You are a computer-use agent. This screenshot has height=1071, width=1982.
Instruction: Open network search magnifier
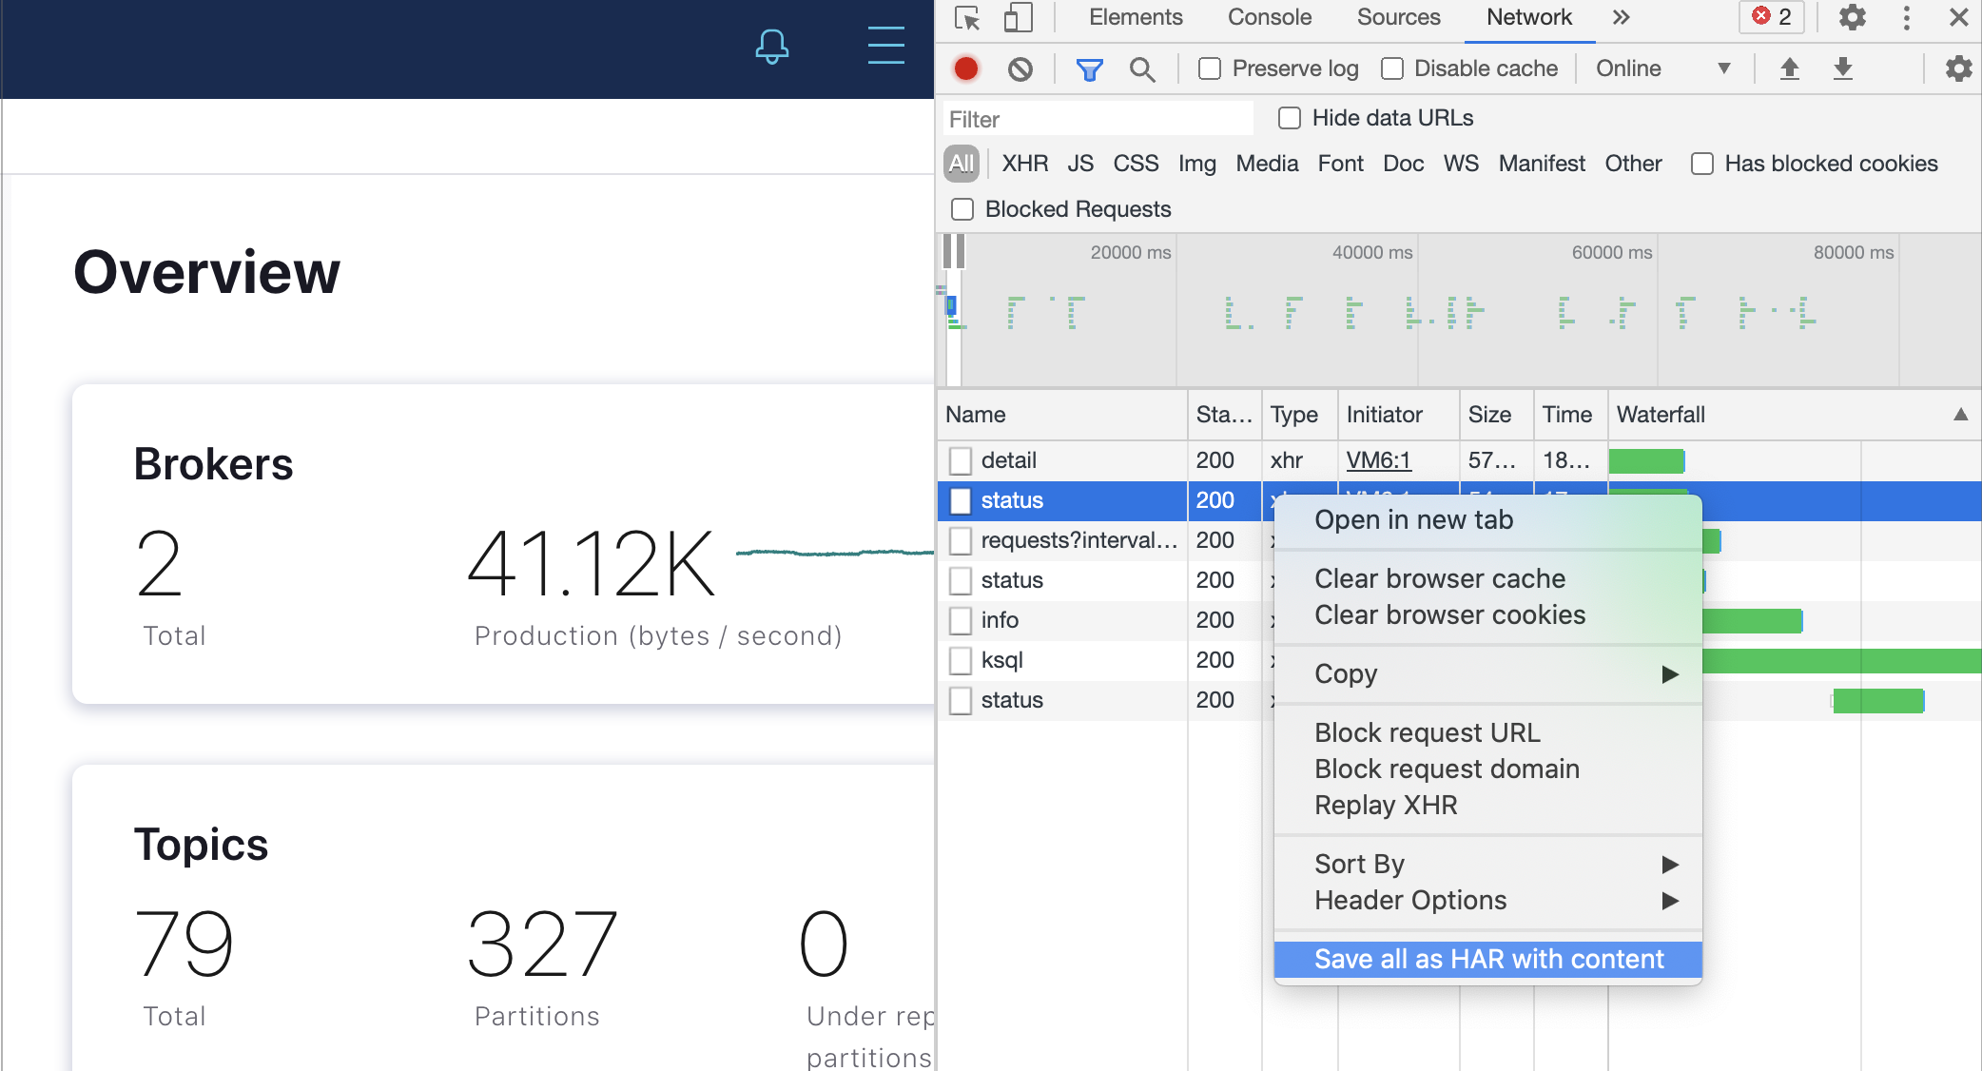click(1142, 68)
